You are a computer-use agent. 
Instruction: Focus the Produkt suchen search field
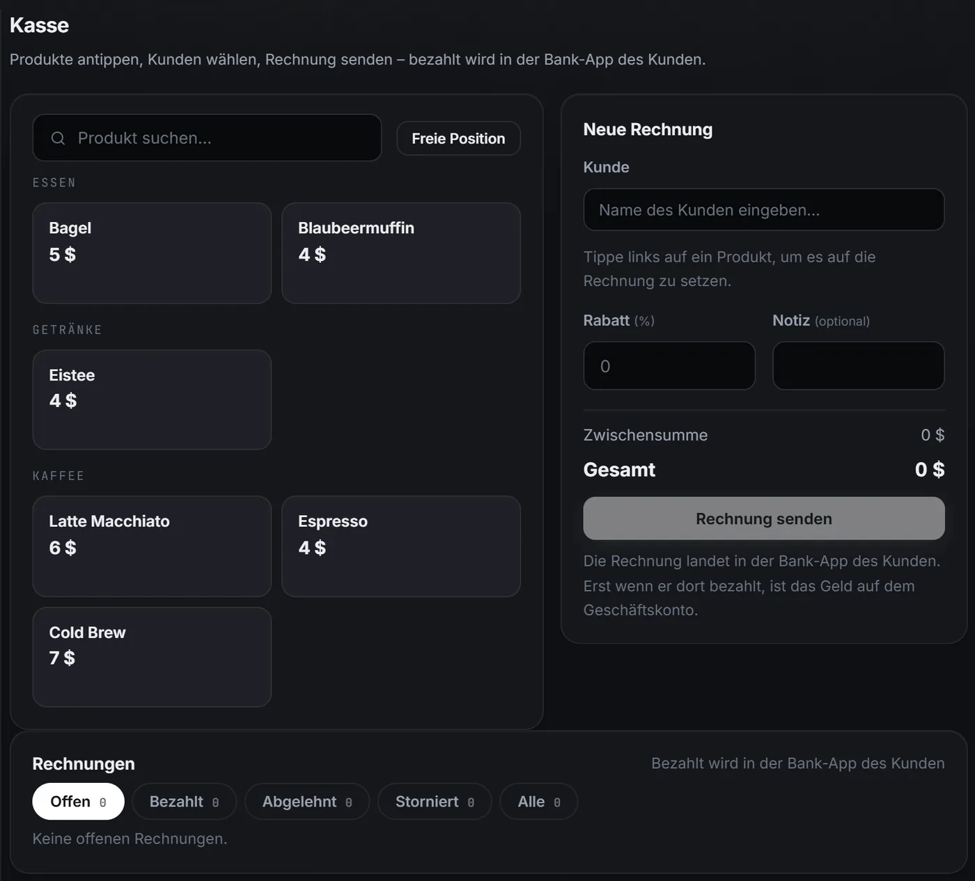[207, 138]
